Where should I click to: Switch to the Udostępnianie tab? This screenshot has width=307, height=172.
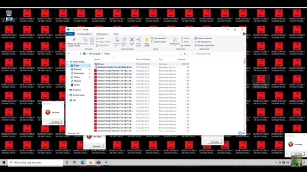point(102,34)
